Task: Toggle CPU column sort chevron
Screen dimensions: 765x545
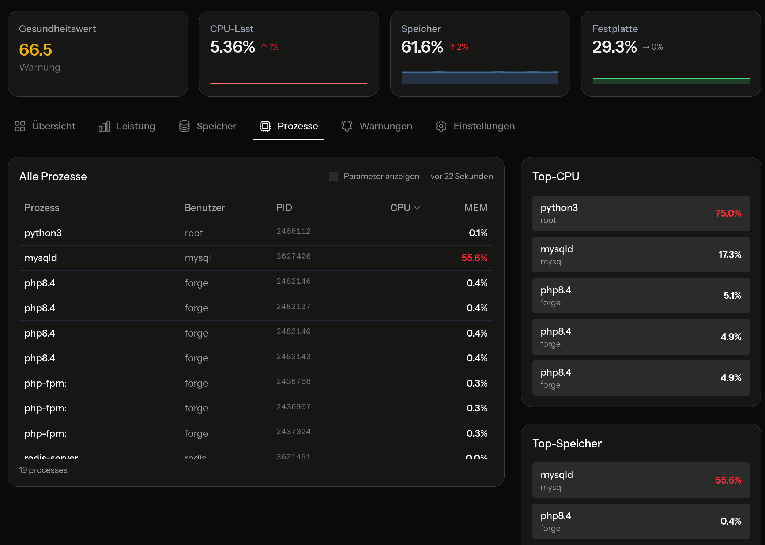Action: (417, 208)
